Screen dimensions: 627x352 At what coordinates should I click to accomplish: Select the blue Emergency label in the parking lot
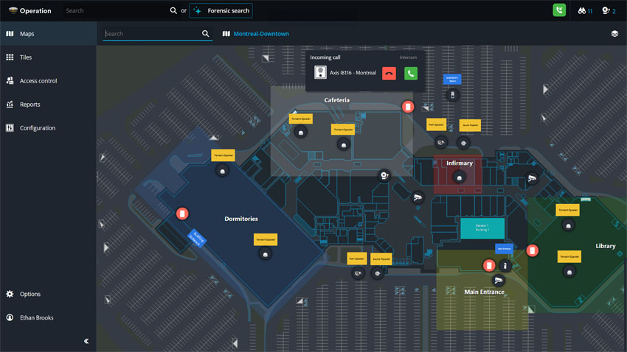(x=452, y=79)
